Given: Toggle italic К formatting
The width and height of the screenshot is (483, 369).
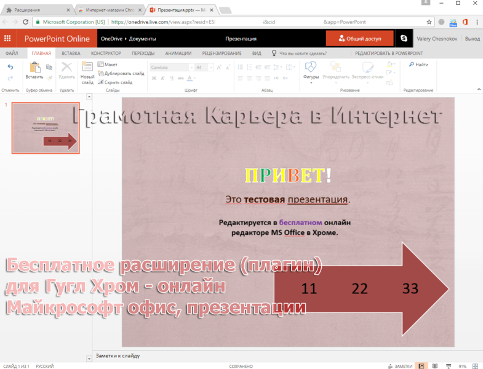Looking at the screenshot, I should click(x=162, y=78).
